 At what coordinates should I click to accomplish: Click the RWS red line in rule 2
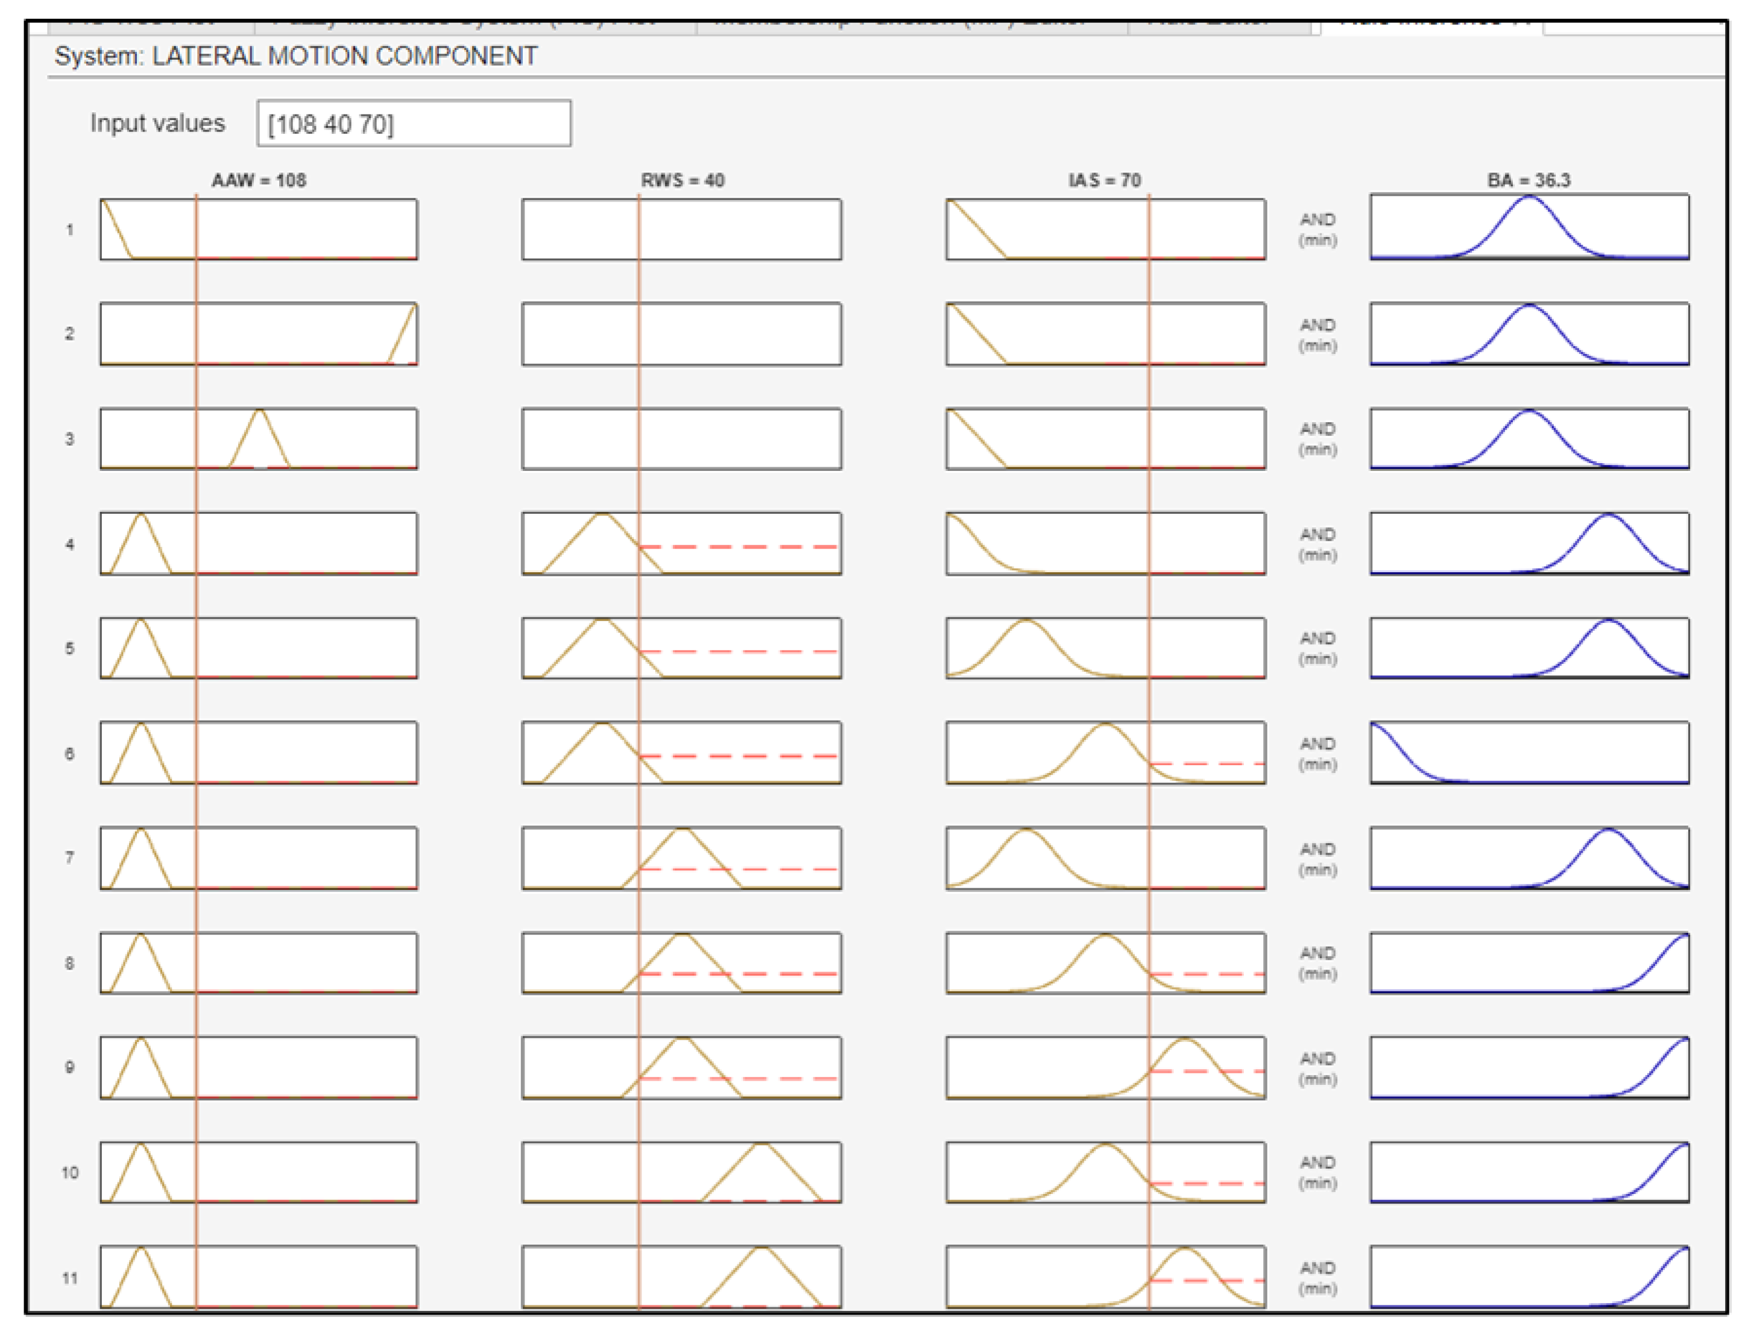tap(639, 333)
